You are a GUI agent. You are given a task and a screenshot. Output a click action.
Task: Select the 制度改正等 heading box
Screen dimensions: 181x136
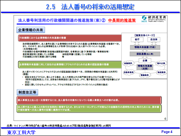pos(28,92)
